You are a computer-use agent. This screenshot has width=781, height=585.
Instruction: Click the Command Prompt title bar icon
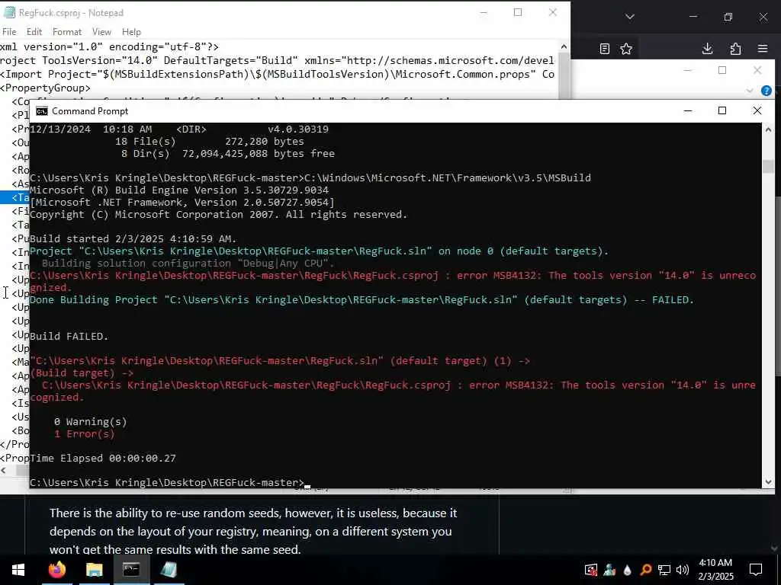tap(42, 111)
